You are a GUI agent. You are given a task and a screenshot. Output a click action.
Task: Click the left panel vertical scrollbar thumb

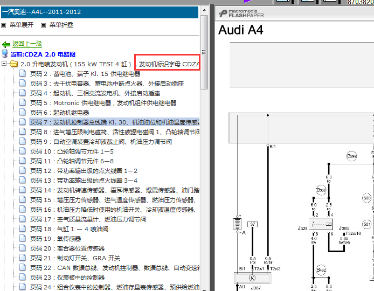tap(204, 52)
